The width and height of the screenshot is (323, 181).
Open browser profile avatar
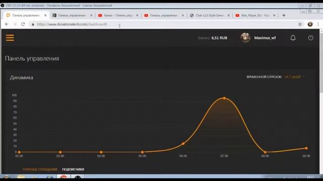pos(310,24)
